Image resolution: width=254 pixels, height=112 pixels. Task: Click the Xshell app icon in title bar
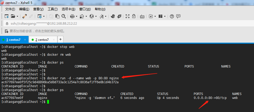2,3
